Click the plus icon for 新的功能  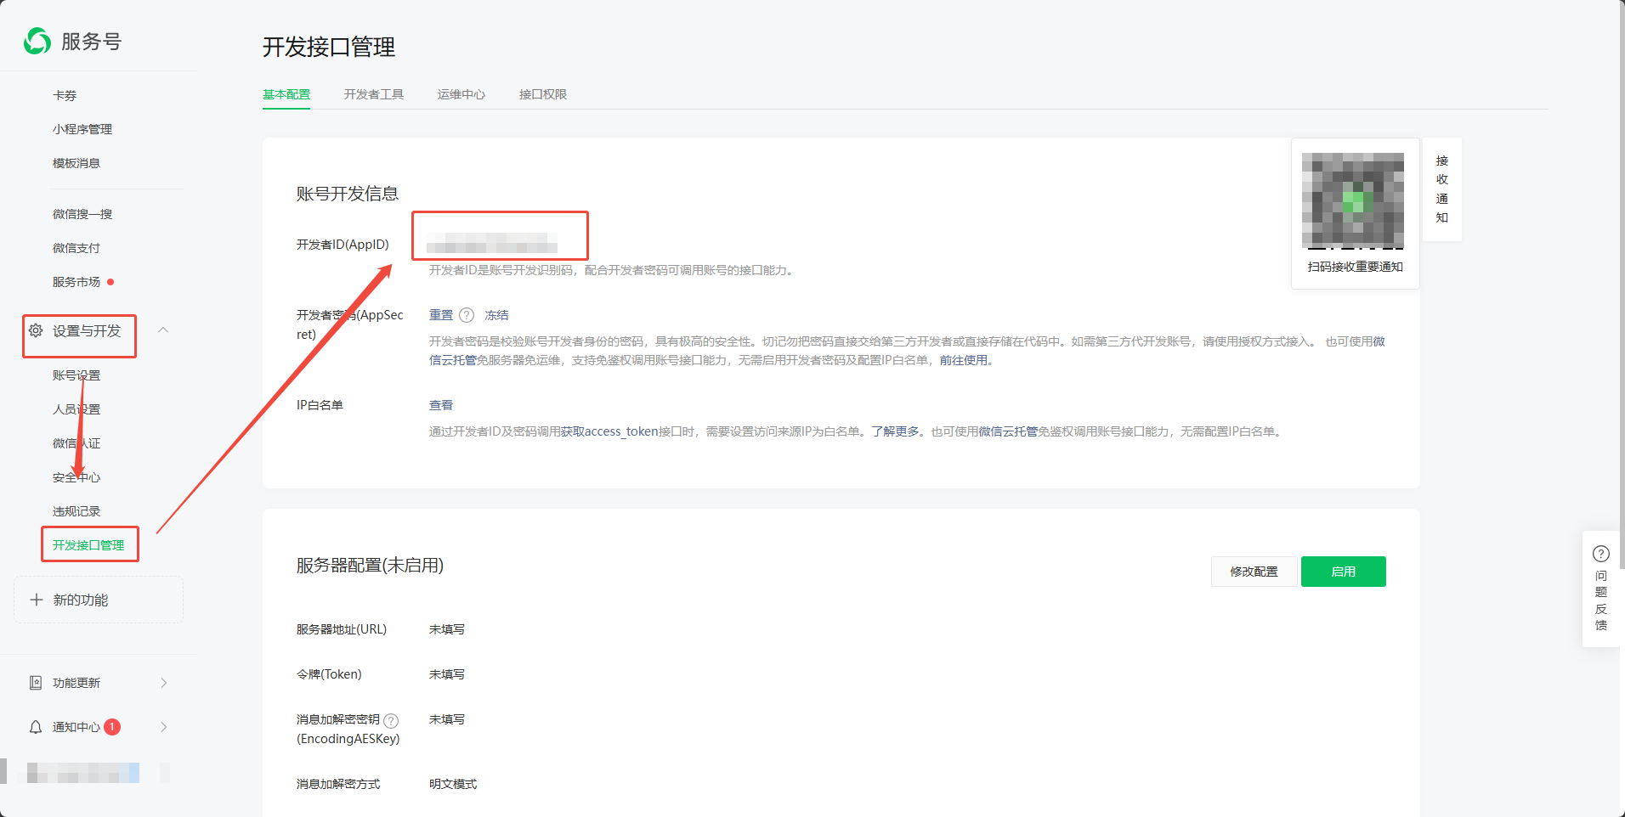(x=37, y=600)
